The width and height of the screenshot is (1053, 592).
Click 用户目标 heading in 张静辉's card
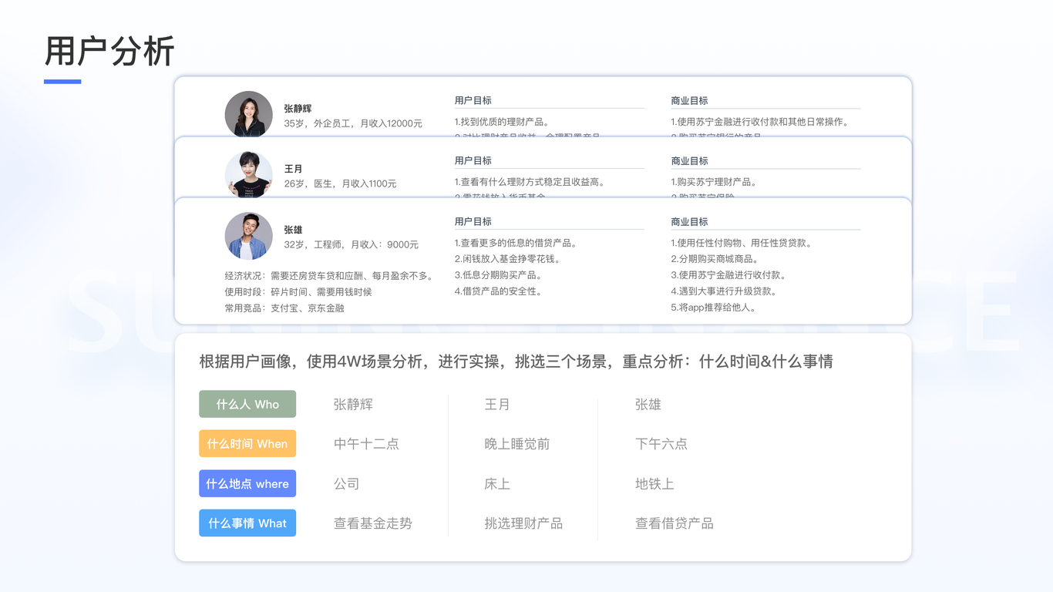pos(473,100)
